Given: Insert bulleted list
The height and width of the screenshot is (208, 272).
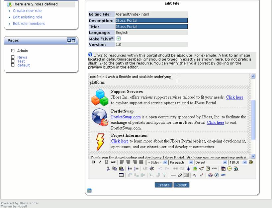Looking at the screenshot, I should (130, 169).
